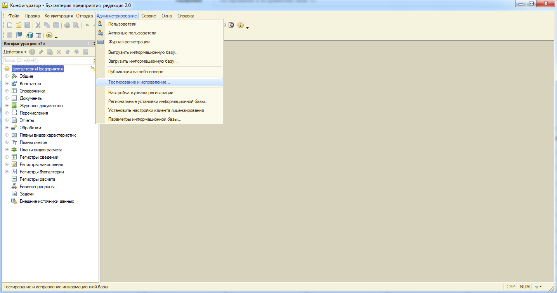This screenshot has width=557, height=293.
Task: Expand the Документы tree node
Action: click(x=7, y=98)
